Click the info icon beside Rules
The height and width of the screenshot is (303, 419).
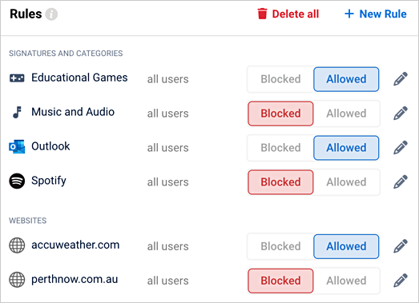[51, 14]
